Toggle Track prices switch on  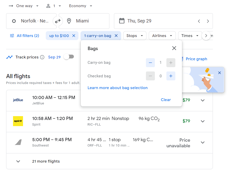click(x=69, y=57)
